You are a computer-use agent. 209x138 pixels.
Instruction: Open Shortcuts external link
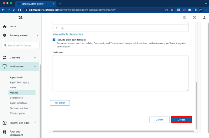(17, 98)
